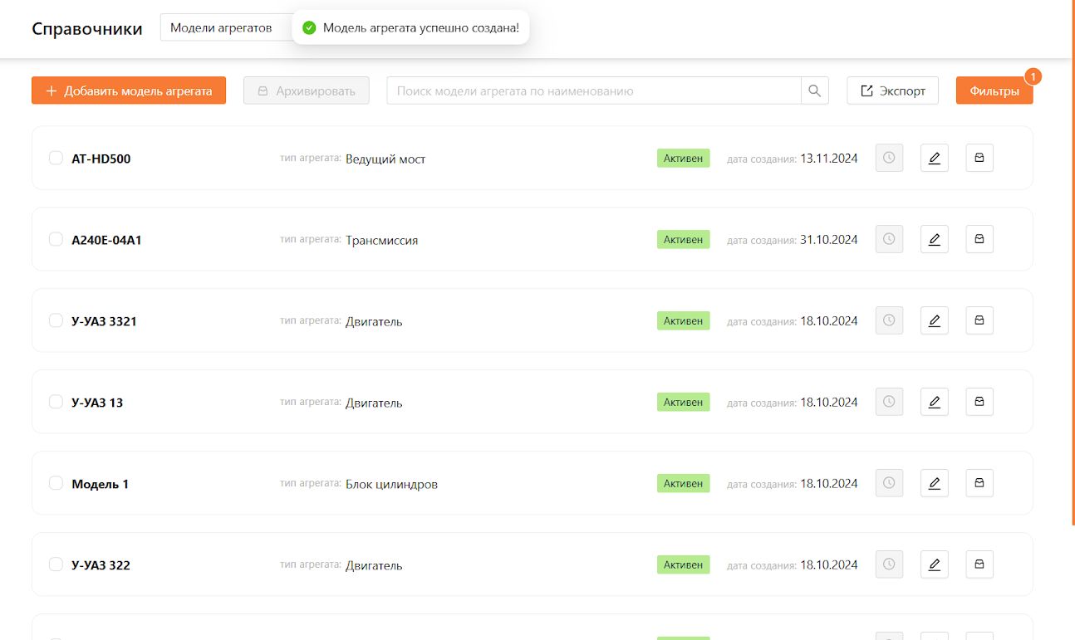Select the AT-HD500 checkbox

point(56,158)
